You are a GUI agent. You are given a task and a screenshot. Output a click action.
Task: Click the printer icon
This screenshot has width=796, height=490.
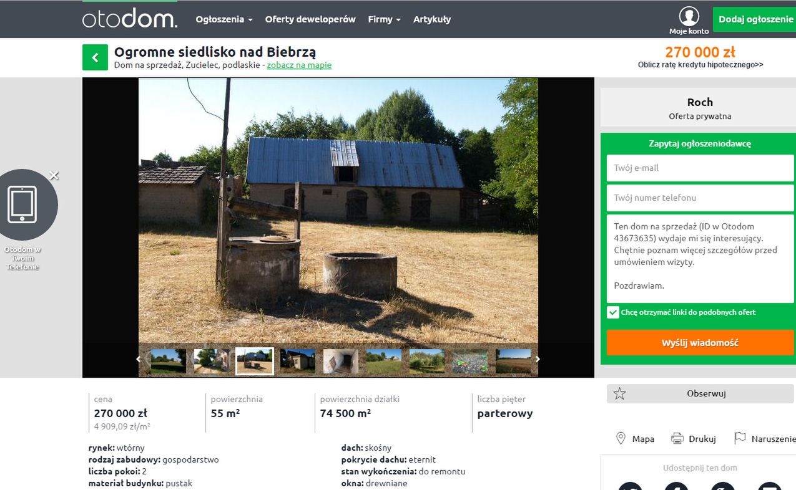pyautogui.click(x=677, y=438)
